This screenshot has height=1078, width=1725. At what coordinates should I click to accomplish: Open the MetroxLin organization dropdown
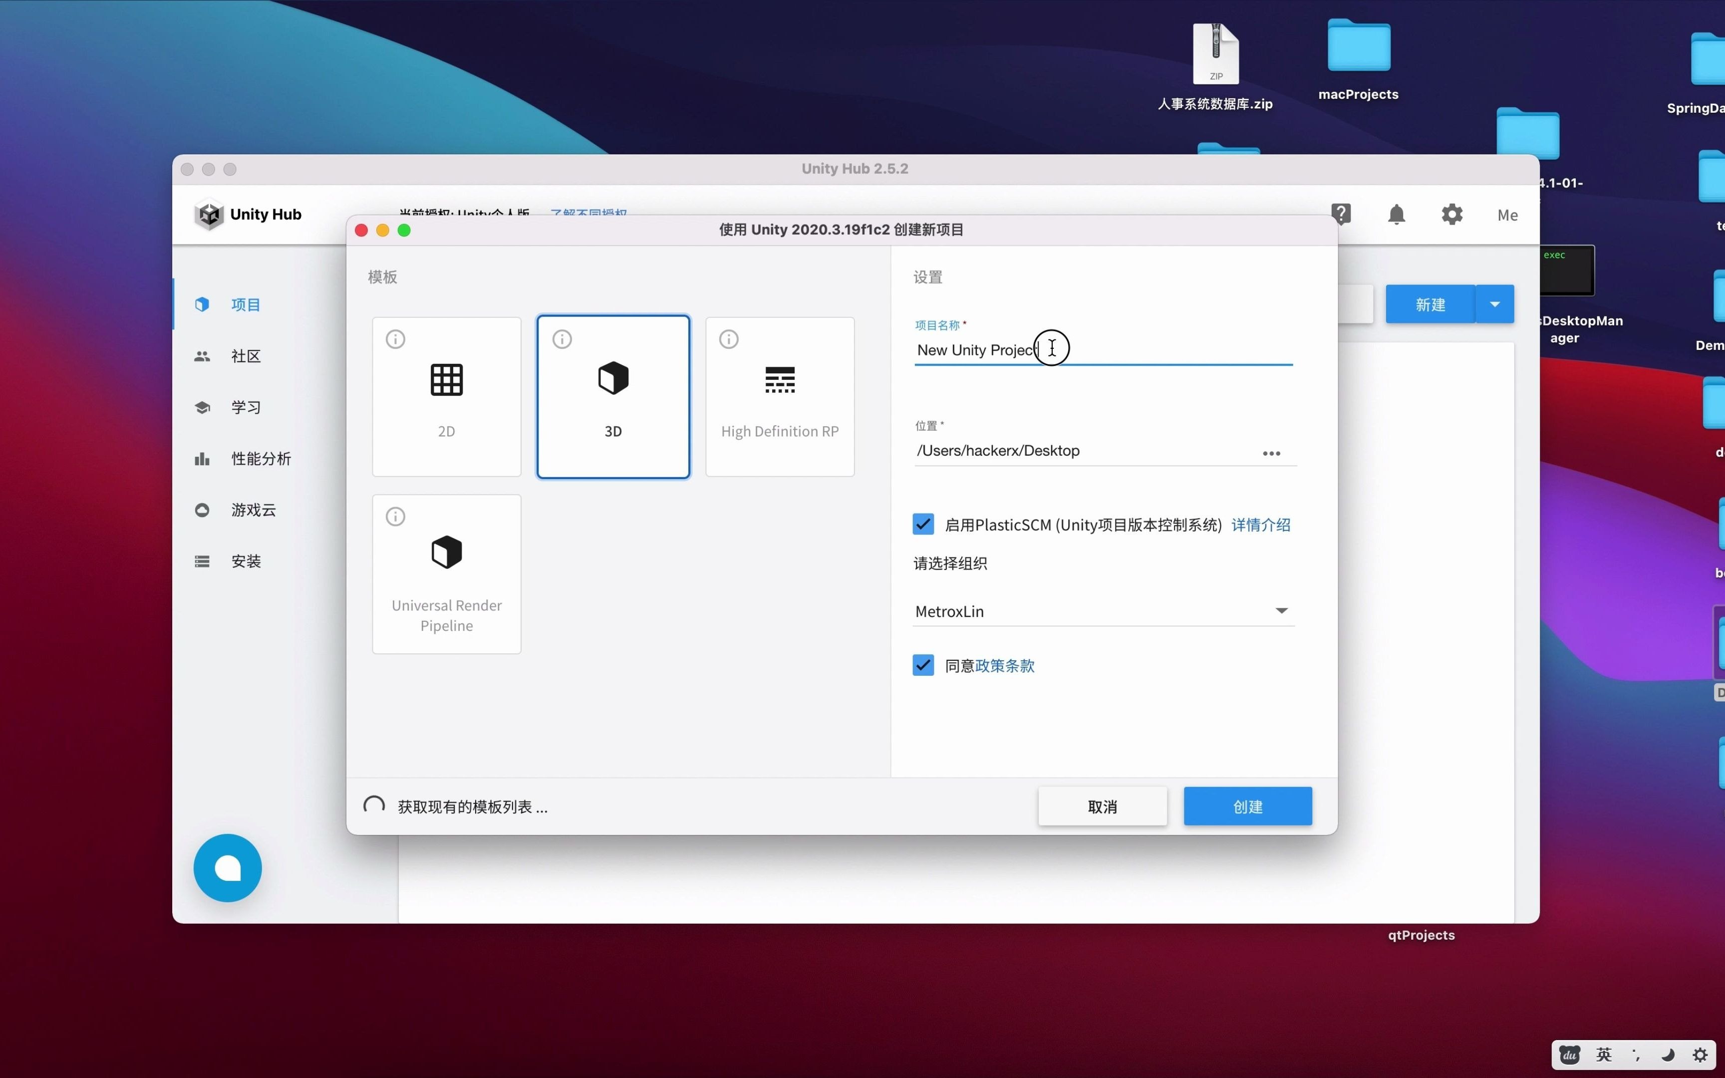click(x=1281, y=611)
